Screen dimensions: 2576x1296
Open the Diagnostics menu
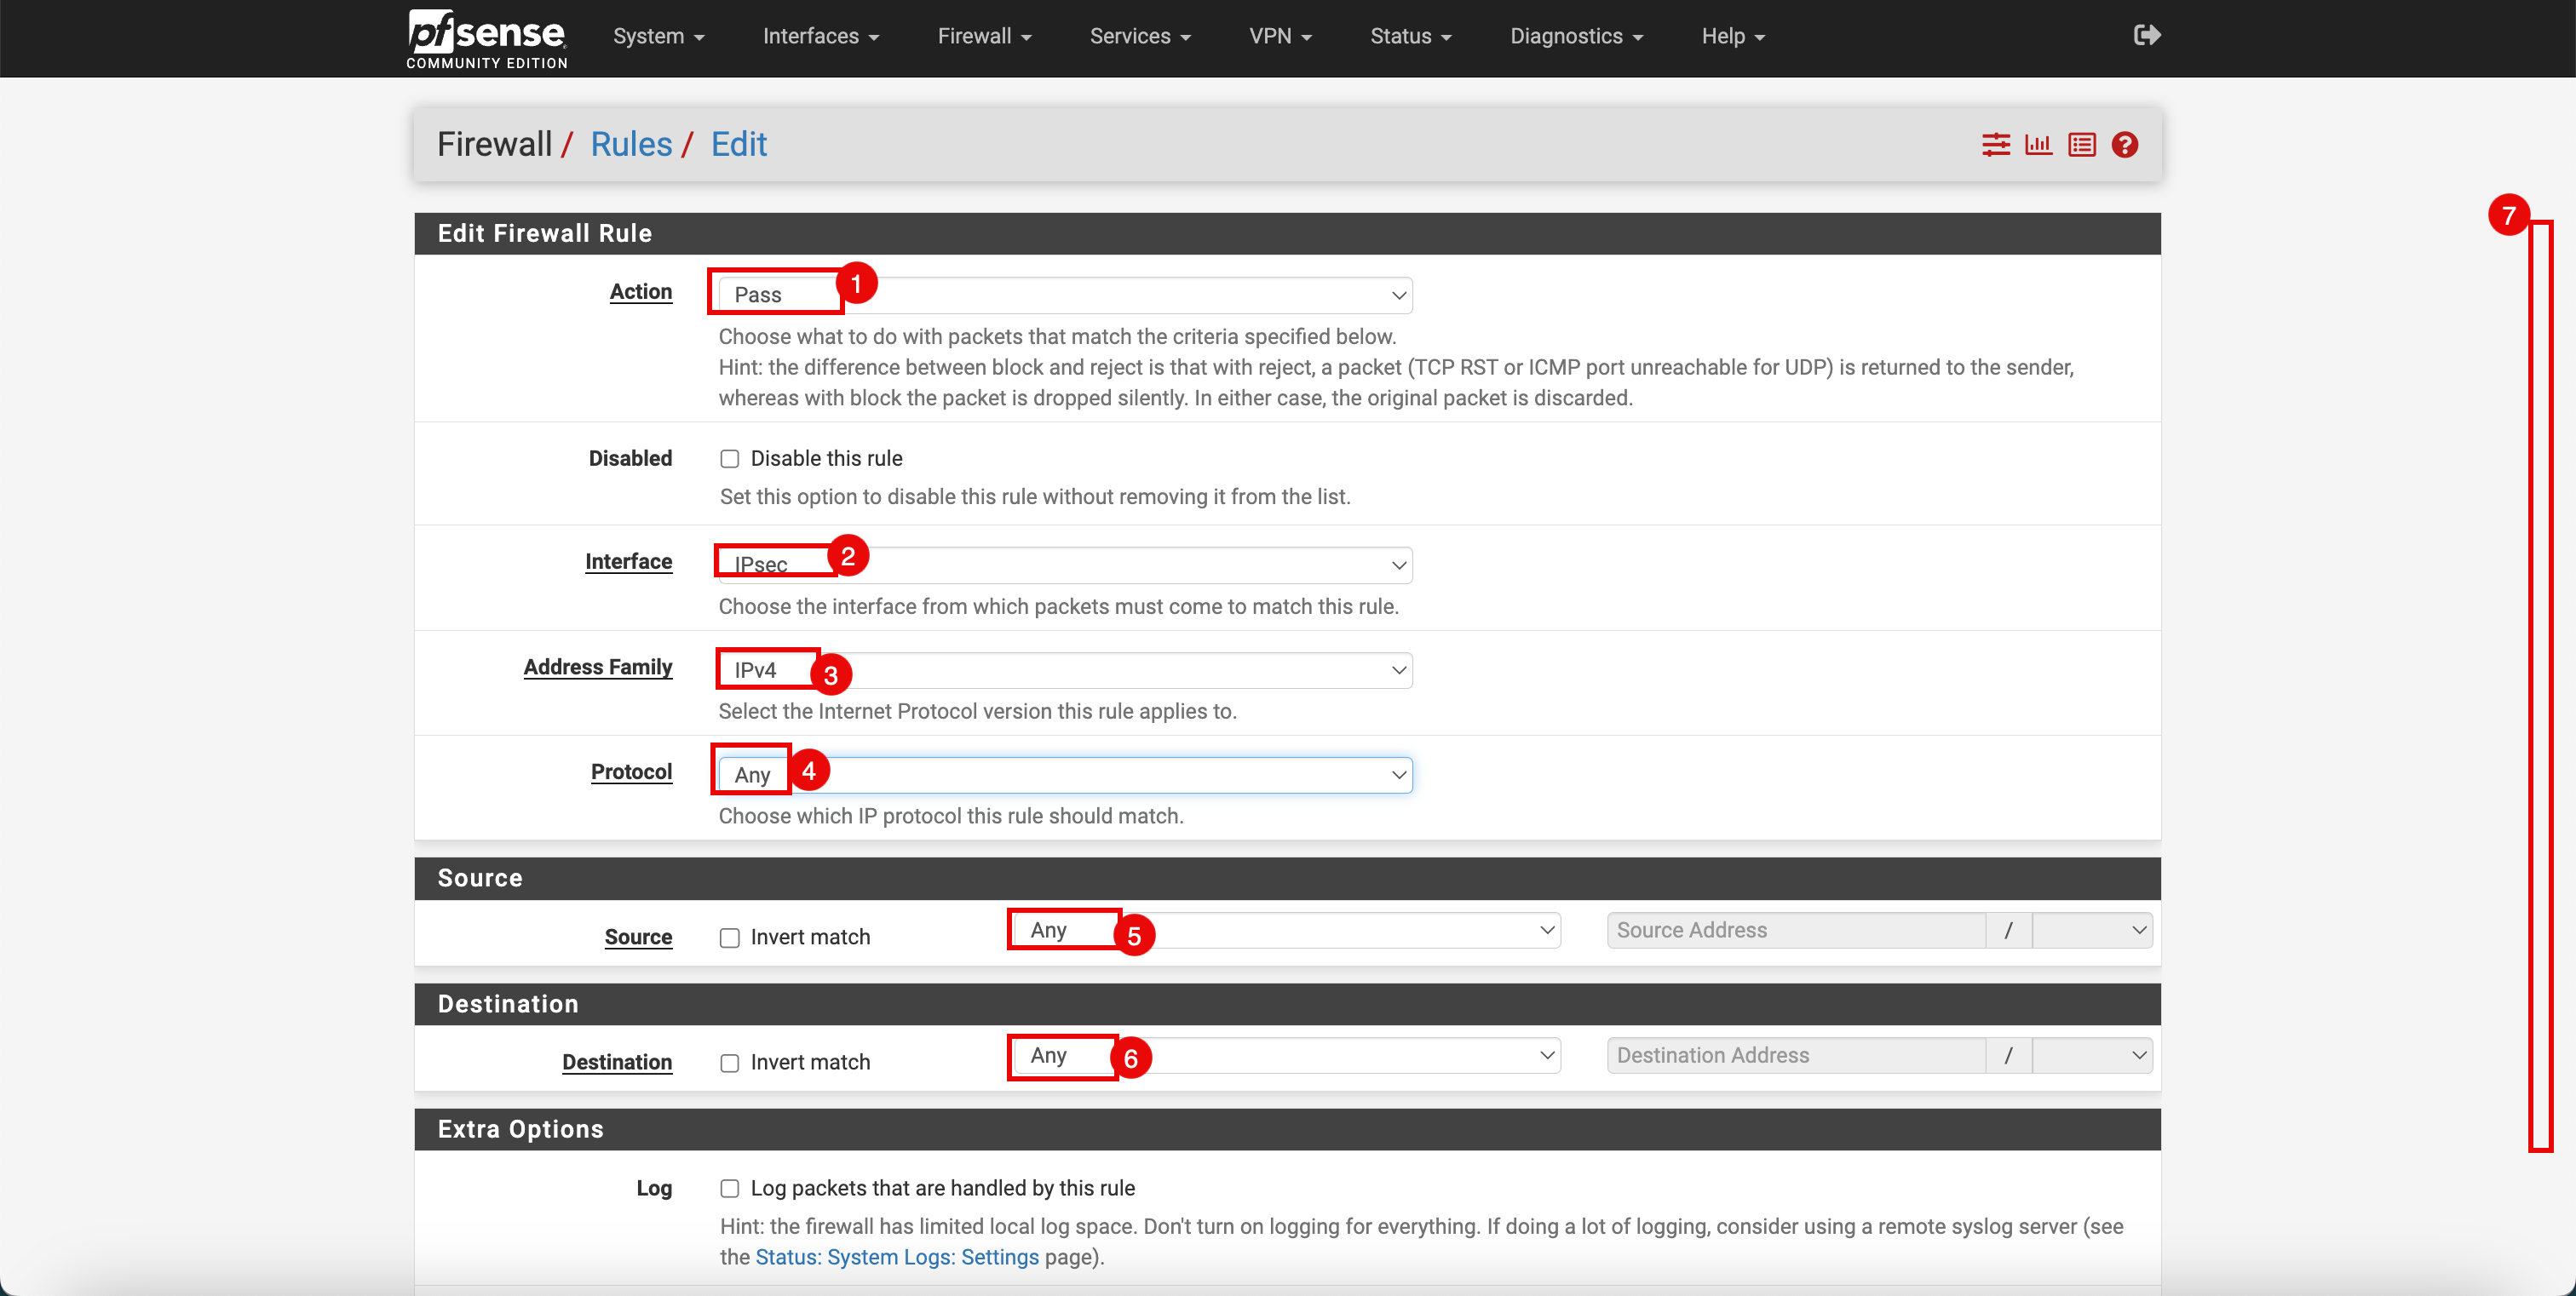pos(1576,36)
